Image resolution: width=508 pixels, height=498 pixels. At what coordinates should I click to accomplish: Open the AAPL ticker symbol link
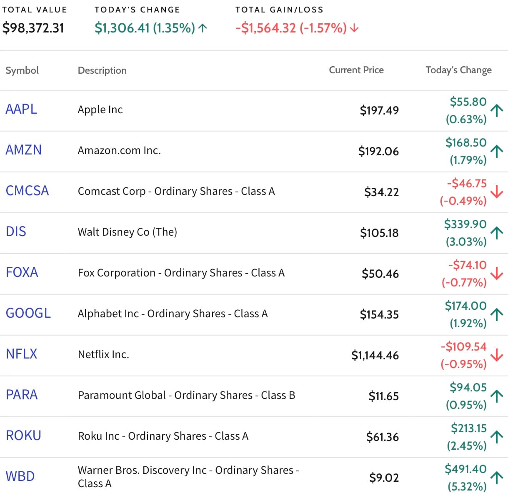click(x=21, y=109)
